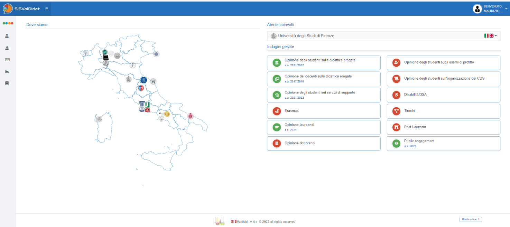This screenshot has width=510, height=227.
Task: Open the download sidebar icon
Action: [x=7, y=48]
